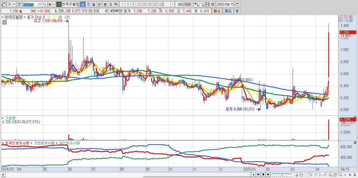
Task: Click the bottom zoom magnifier icon
Action: click(x=340, y=175)
